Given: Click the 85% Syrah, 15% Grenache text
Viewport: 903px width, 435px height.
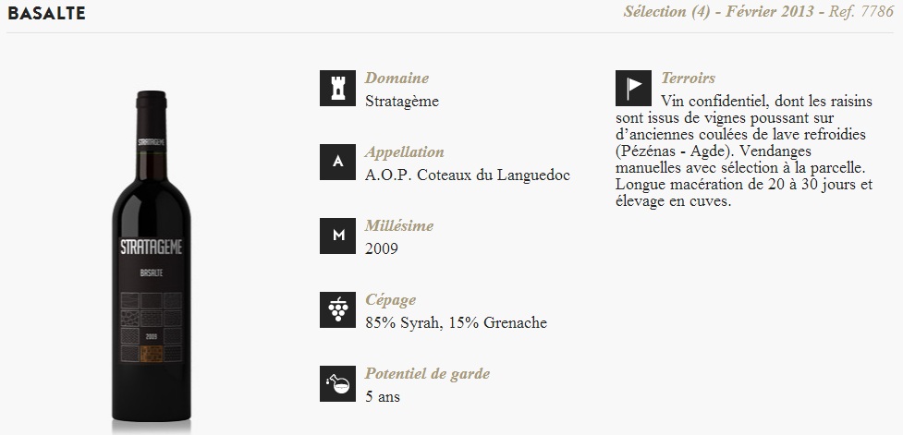Looking at the screenshot, I should click(456, 323).
